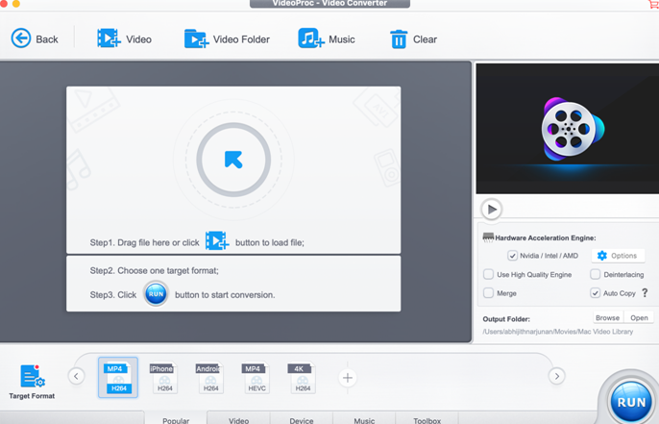Click the Back arrow icon
Viewport: 659px width, 424px height.
click(x=21, y=38)
